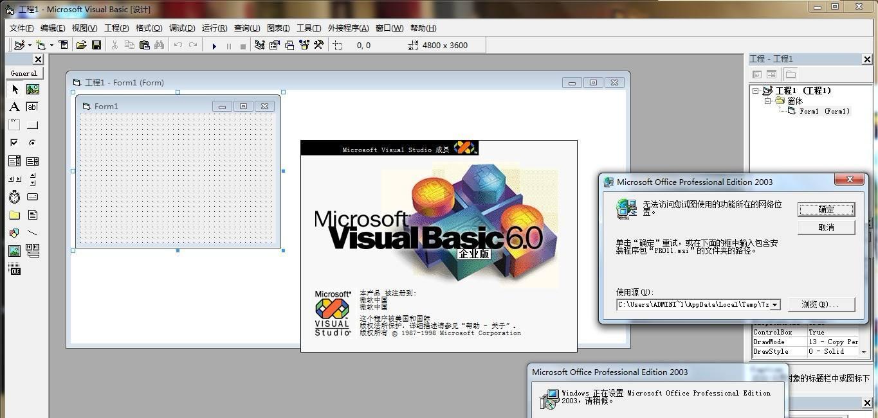Click the 浏览(B)... button
This screenshot has width=878, height=418.
pos(826,304)
